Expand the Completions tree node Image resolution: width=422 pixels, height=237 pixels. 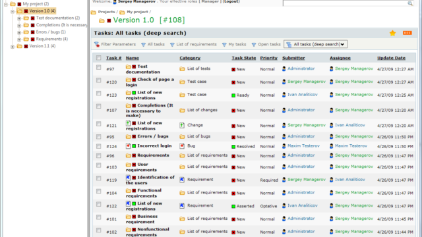coord(19,26)
